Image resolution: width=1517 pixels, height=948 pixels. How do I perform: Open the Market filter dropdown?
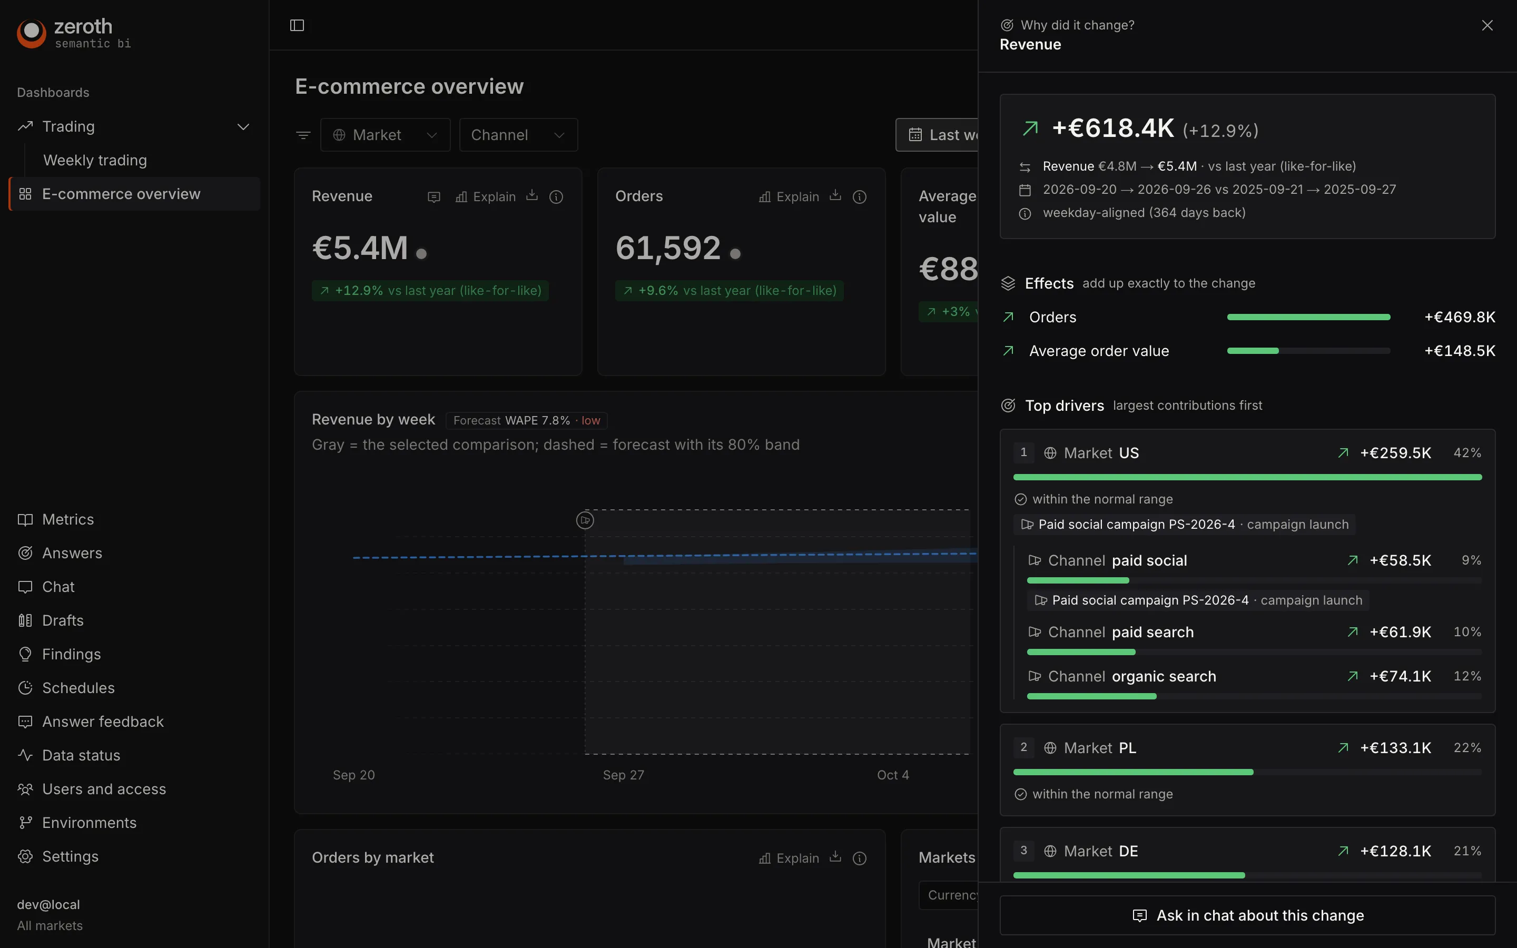click(386, 135)
